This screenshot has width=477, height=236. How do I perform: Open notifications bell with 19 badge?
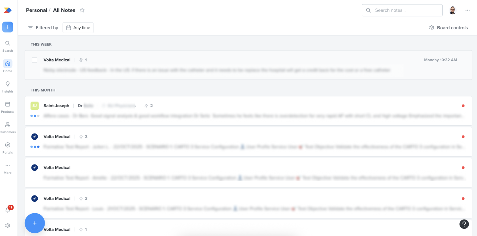coord(8,210)
